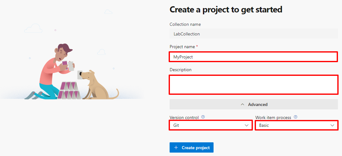The width and height of the screenshot is (342, 156).
Task: Click the plus icon on Create project
Action: [176, 148]
